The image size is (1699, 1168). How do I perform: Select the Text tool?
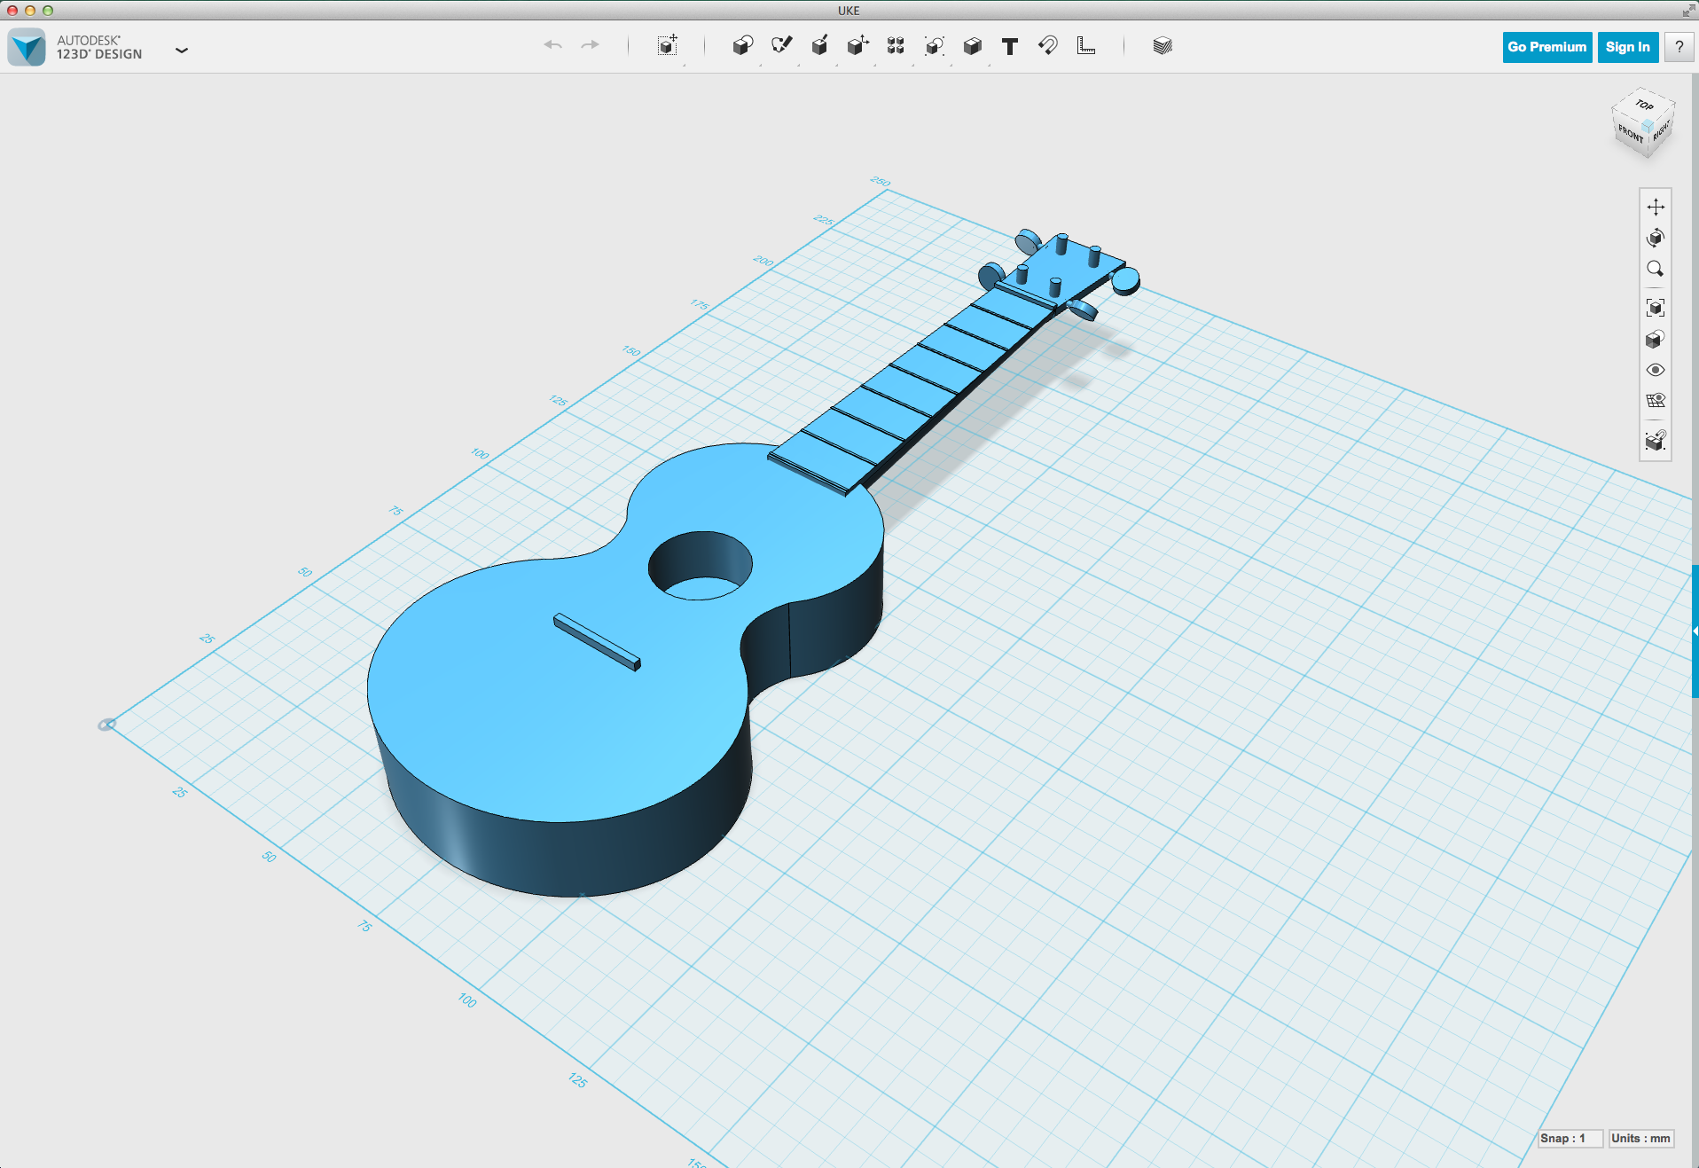(x=1010, y=46)
